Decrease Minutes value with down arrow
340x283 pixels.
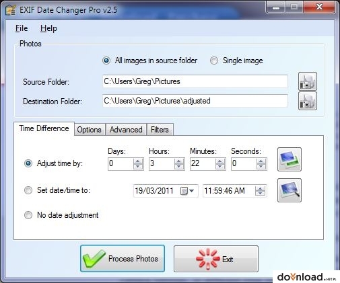pyautogui.click(x=220, y=167)
